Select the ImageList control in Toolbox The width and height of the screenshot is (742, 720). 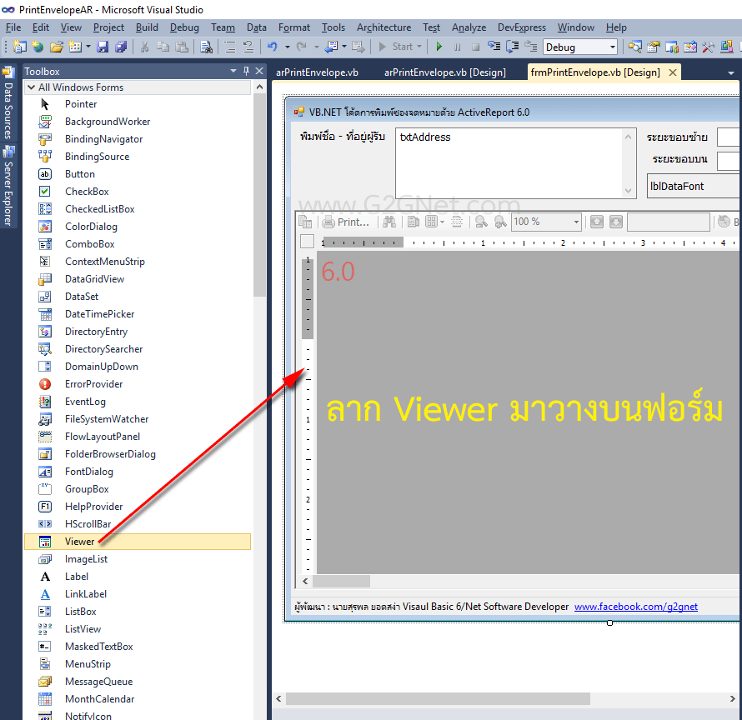tap(138, 559)
